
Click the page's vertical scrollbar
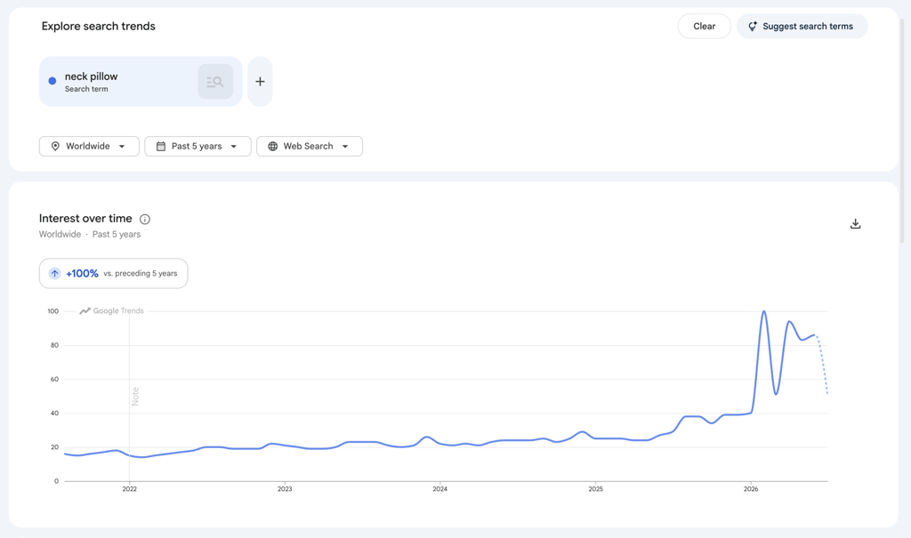[902, 131]
